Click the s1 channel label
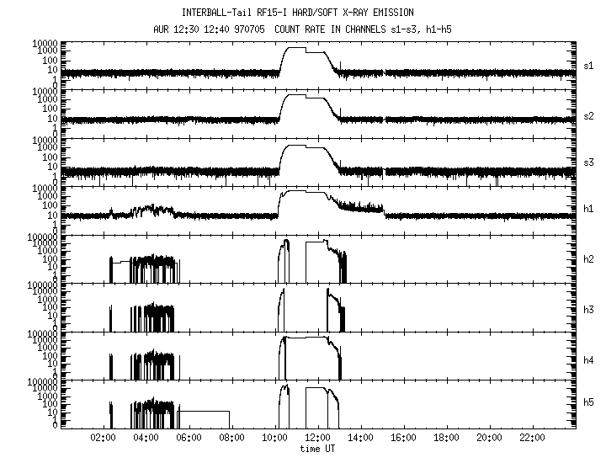This screenshot has width=606, height=463. 588,67
